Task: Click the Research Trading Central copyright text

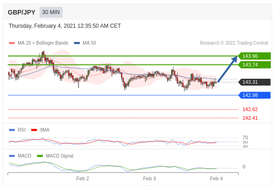Action: click(x=234, y=43)
